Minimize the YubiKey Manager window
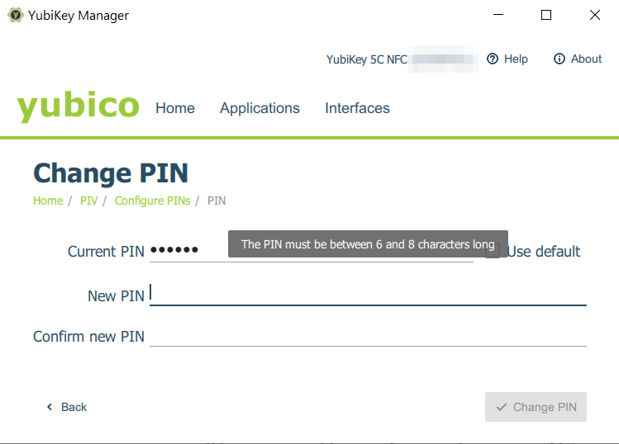 (x=498, y=15)
